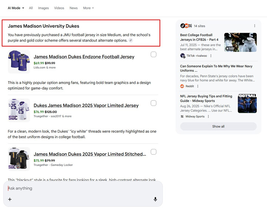Open James Madison Dukes Endzone Football Jersey link
Image resolution: width=267 pixels, height=211 pixels.
click(84, 57)
